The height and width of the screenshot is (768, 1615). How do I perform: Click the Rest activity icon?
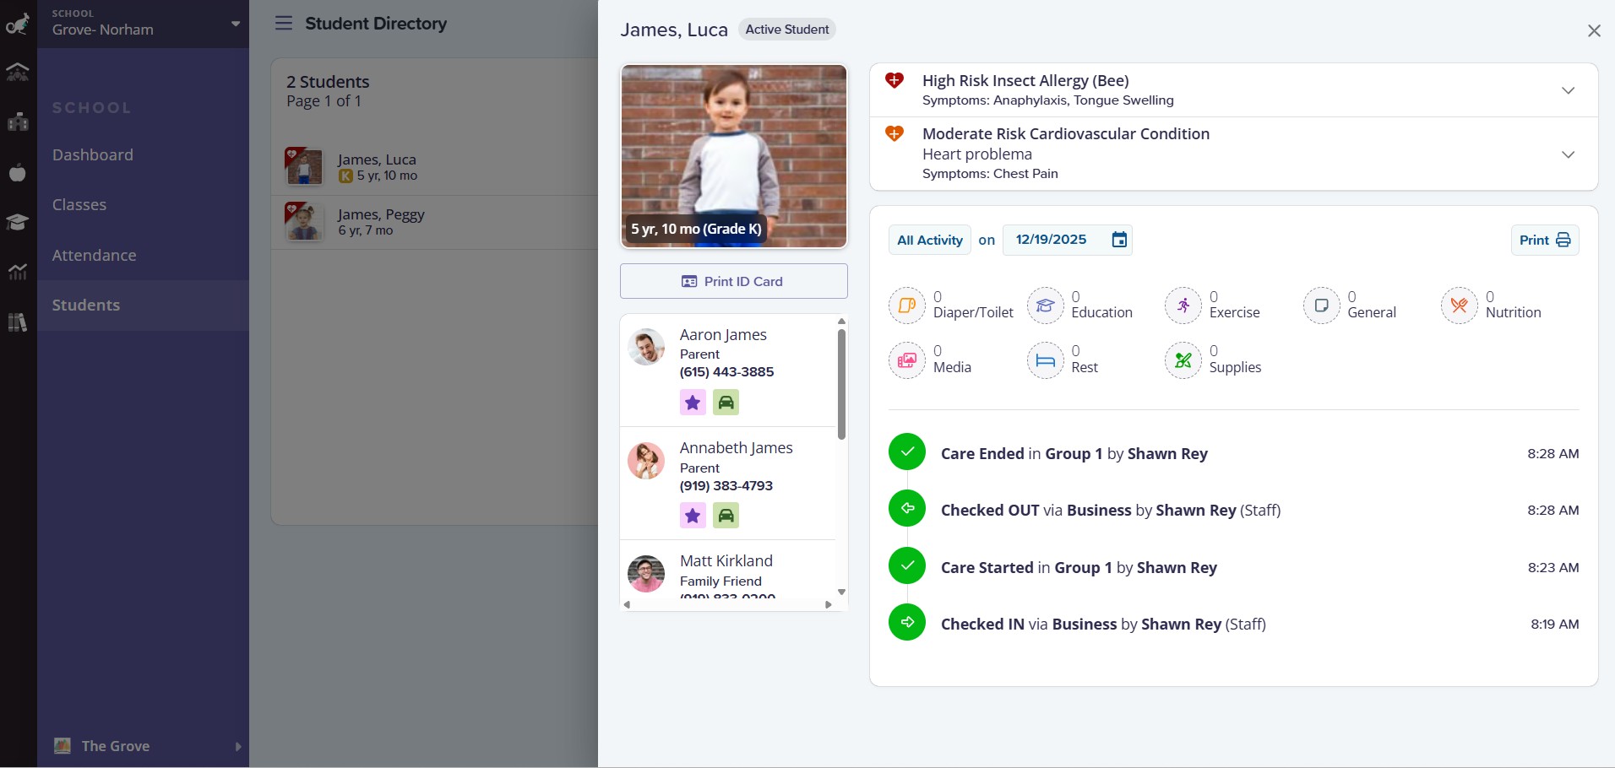(1045, 360)
